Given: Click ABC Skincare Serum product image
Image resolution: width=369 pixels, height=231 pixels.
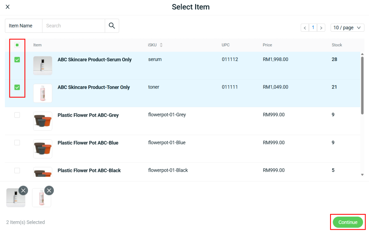Looking at the screenshot, I should [x=43, y=66].
